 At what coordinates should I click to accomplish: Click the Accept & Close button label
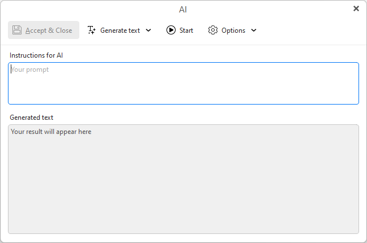(x=49, y=31)
